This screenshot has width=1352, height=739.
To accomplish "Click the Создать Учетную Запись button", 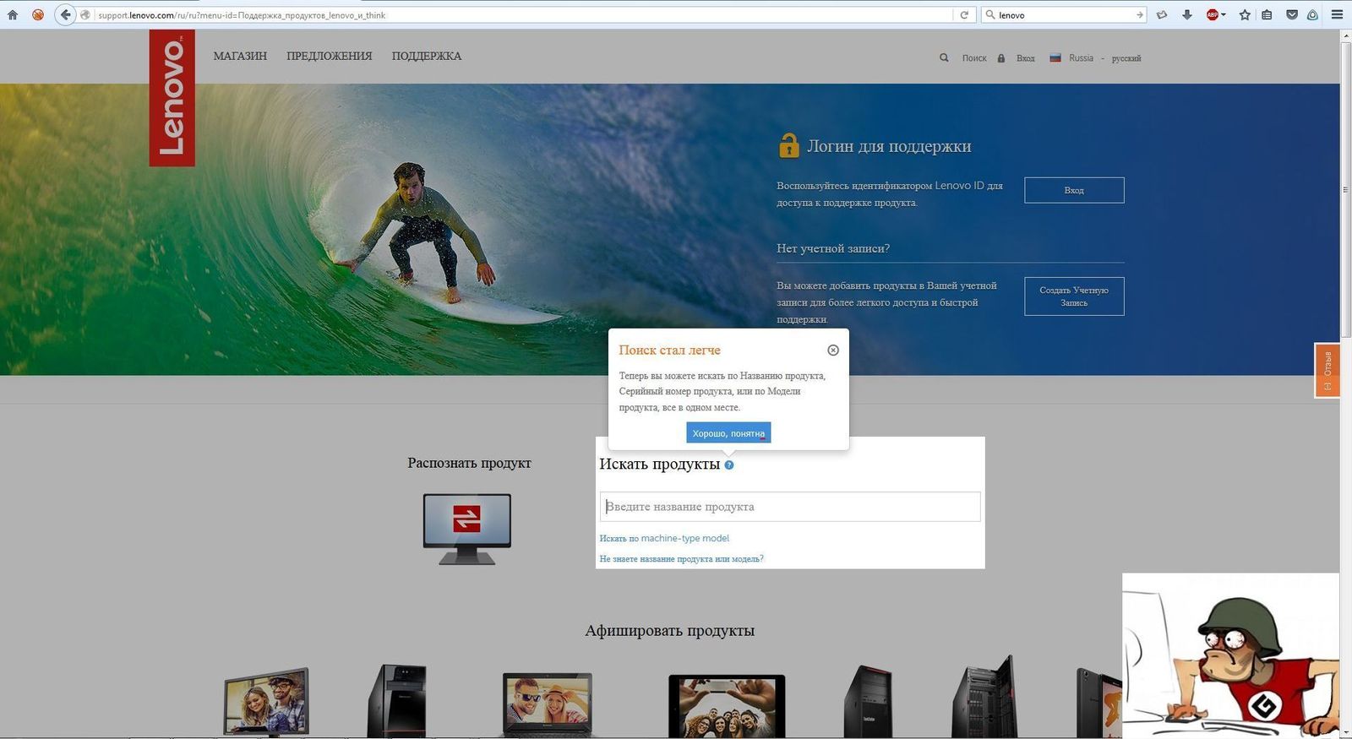I will point(1074,296).
